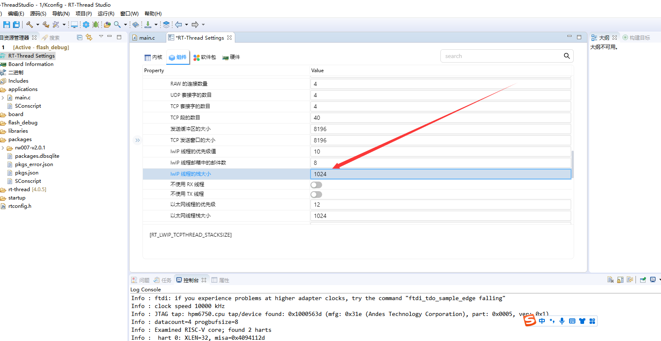Collapse all in resource explorer

coord(80,37)
